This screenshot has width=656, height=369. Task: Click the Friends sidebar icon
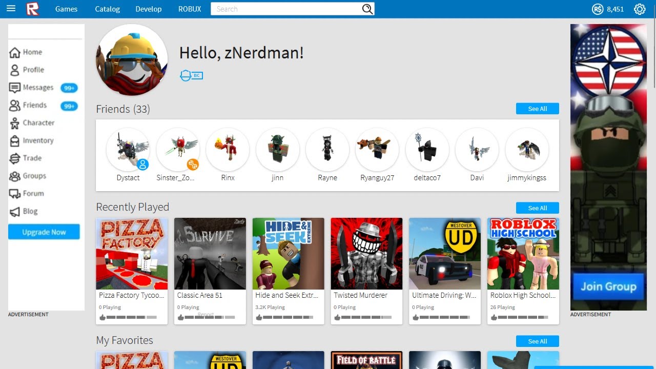pos(15,105)
